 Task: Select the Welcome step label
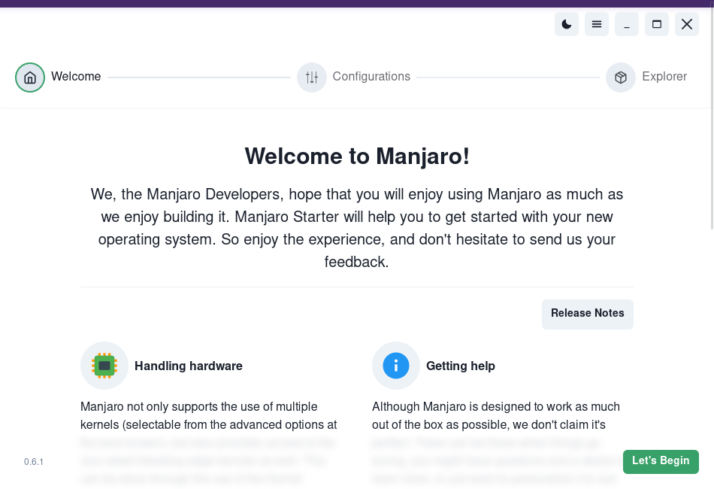76,77
